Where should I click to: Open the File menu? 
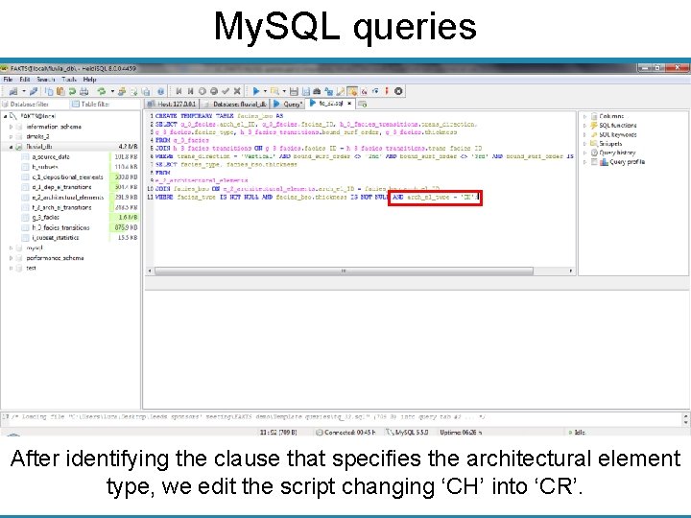click(8, 80)
